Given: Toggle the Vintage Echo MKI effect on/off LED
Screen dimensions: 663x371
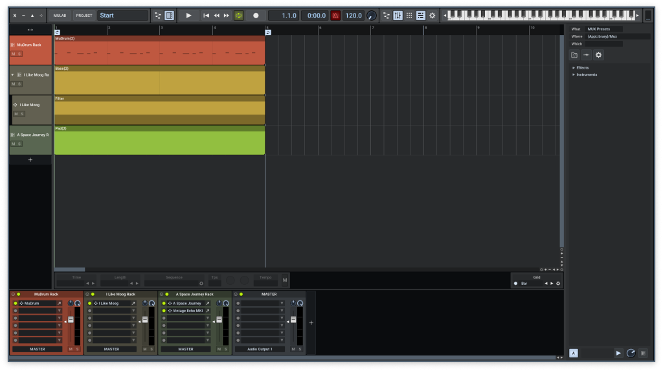Looking at the screenshot, I should tap(163, 311).
